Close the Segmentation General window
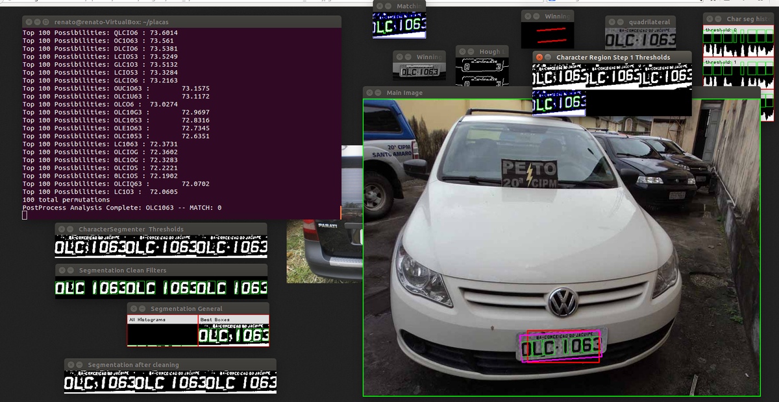779x402 pixels. (133, 309)
